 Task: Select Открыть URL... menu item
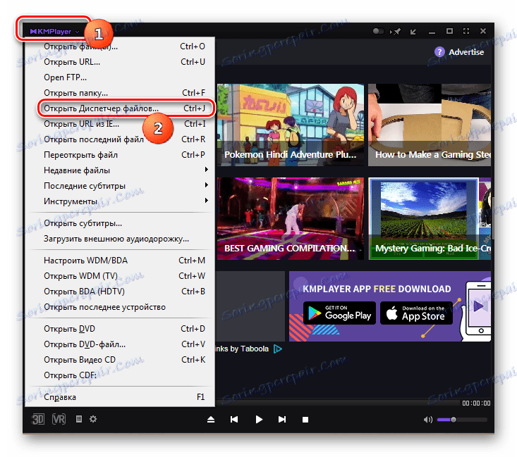(120, 62)
